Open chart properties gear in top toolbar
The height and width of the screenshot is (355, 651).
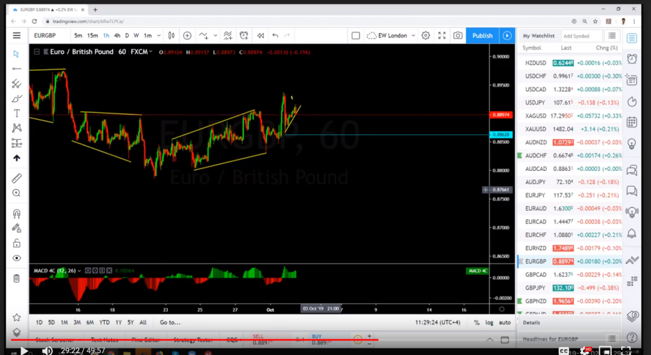(425, 36)
